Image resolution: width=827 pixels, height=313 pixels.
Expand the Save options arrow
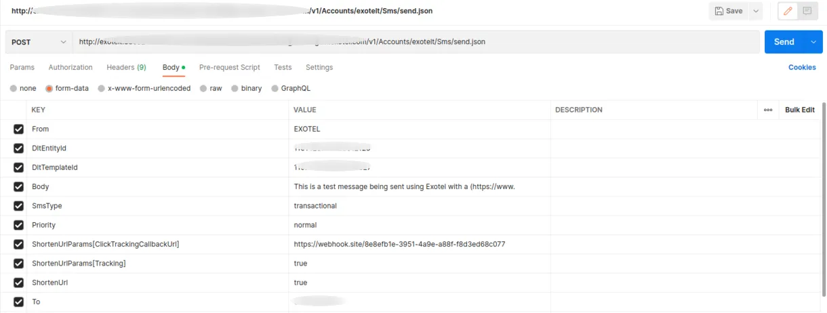(755, 11)
